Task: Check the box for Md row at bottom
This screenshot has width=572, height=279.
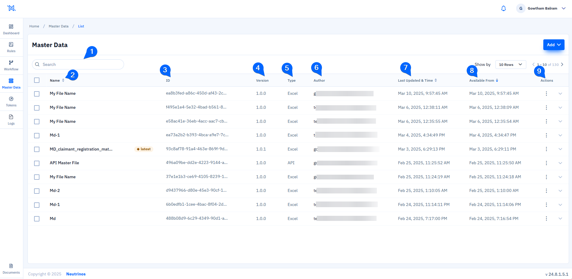Action: click(x=37, y=219)
